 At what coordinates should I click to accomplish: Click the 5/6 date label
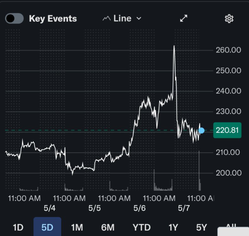[x=139, y=208]
